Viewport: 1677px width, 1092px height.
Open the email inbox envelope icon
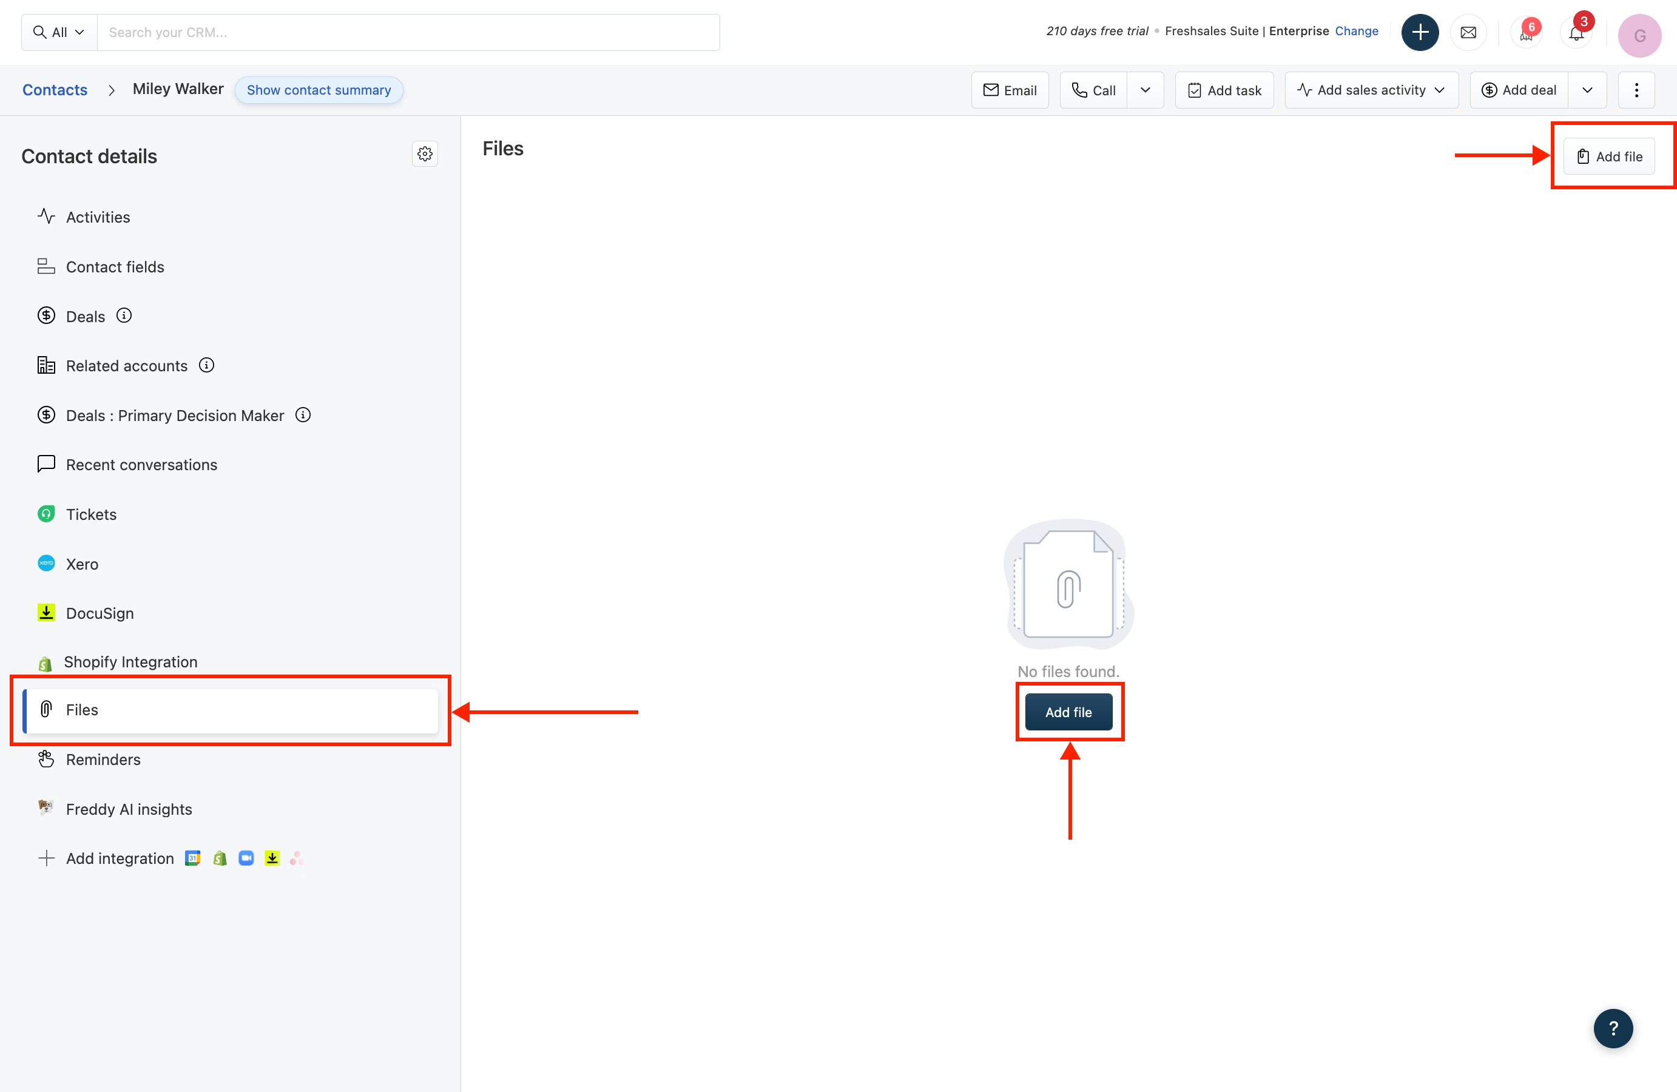point(1468,32)
